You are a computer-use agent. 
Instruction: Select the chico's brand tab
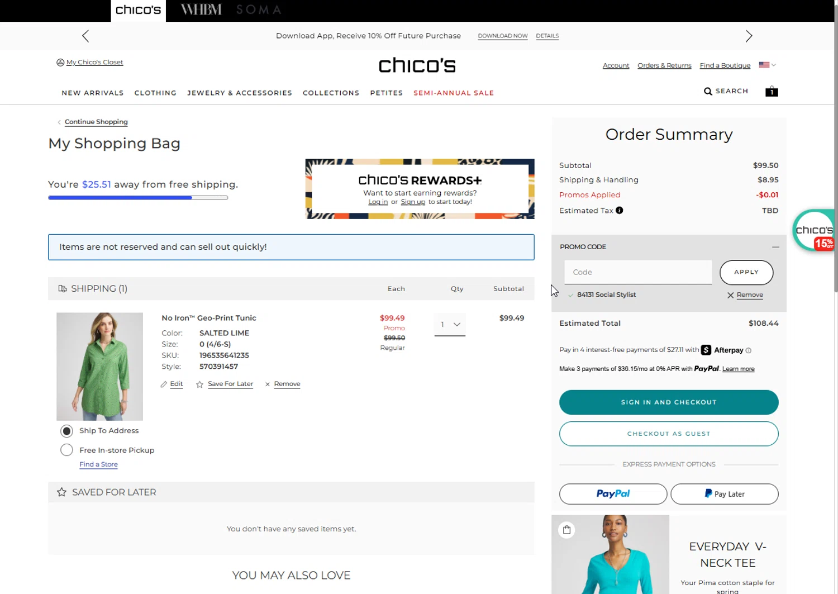tap(138, 11)
